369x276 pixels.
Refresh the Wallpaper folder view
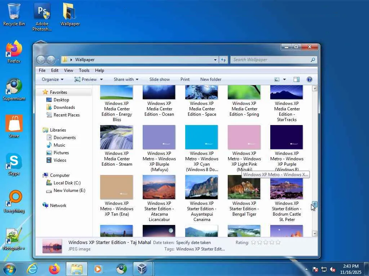pyautogui.click(x=223, y=60)
